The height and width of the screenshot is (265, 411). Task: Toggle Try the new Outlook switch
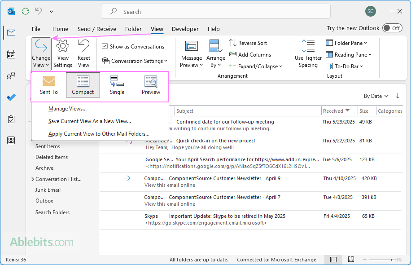(x=393, y=28)
